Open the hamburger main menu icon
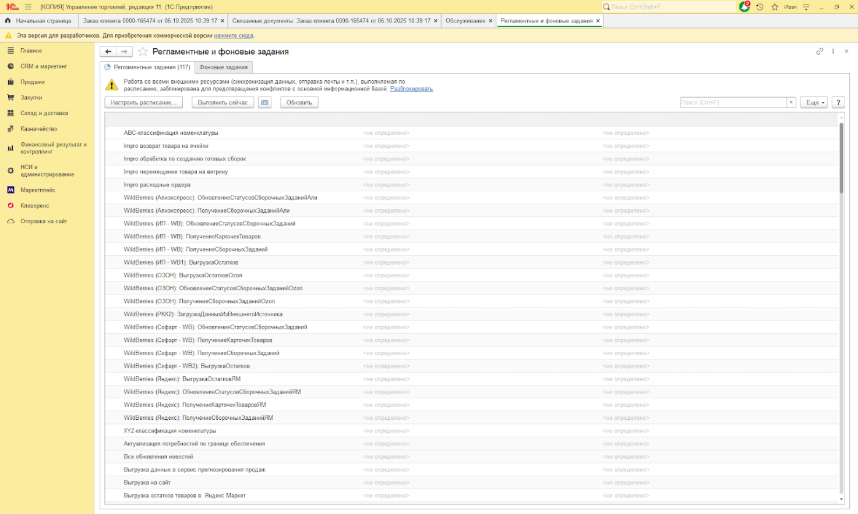Viewport: 858px width, 514px height. point(28,7)
